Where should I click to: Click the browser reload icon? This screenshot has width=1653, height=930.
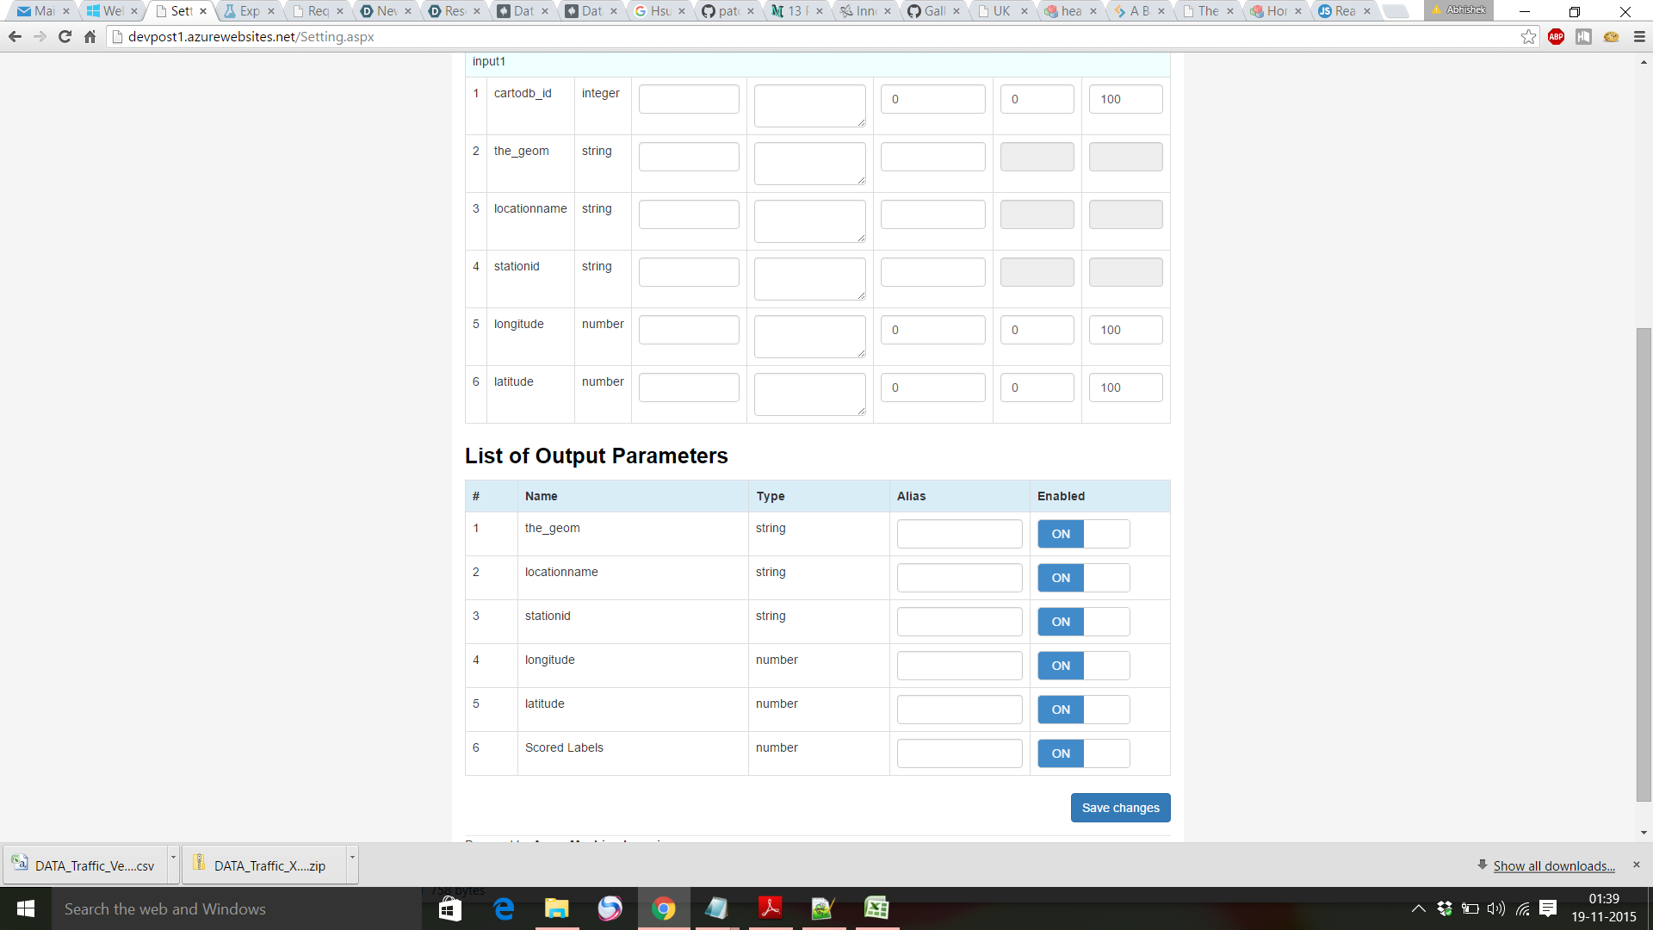65,37
